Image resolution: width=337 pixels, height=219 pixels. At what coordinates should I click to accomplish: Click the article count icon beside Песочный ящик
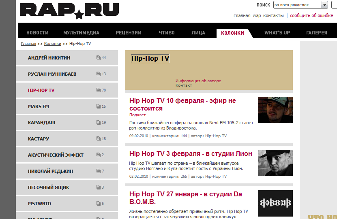[99, 187]
